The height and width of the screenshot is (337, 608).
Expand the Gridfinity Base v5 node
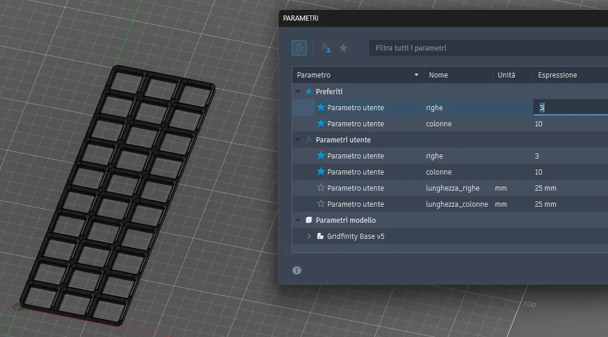click(x=309, y=236)
